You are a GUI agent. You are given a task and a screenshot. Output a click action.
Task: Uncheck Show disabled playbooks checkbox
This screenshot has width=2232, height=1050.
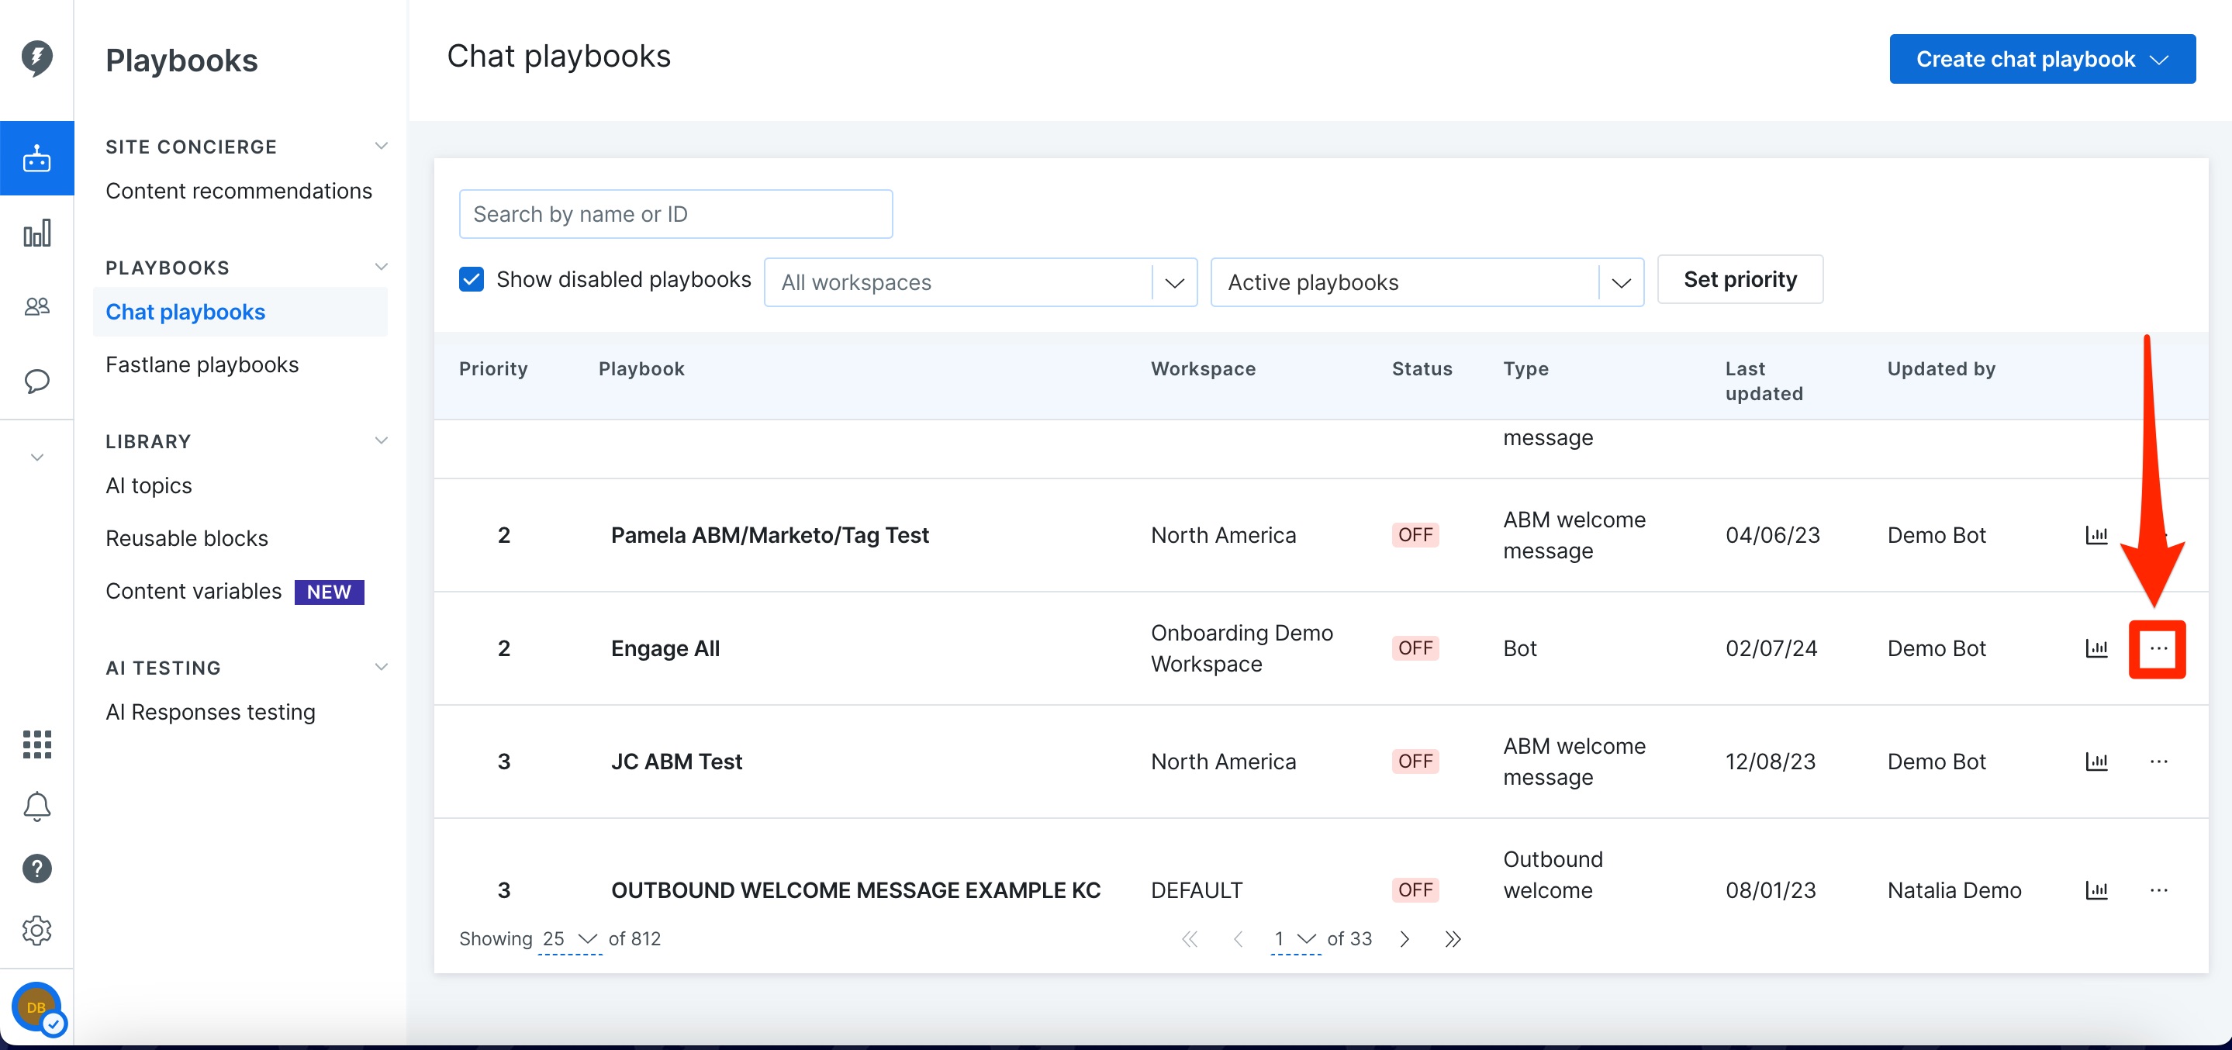(x=472, y=279)
